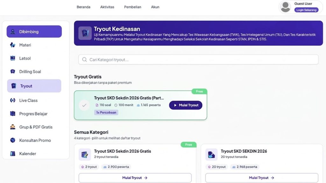Click the Drilling Soal icon
Image resolution: width=326 pixels, height=183 pixels.
13,71
